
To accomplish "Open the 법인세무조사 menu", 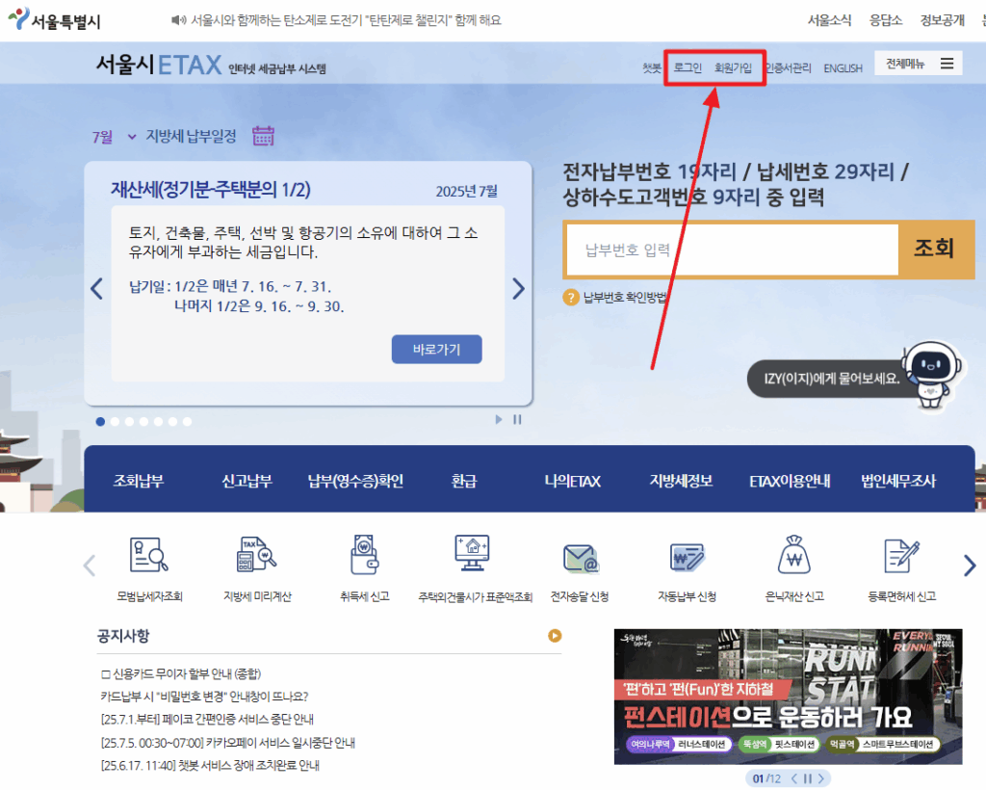I will pyautogui.click(x=898, y=481).
